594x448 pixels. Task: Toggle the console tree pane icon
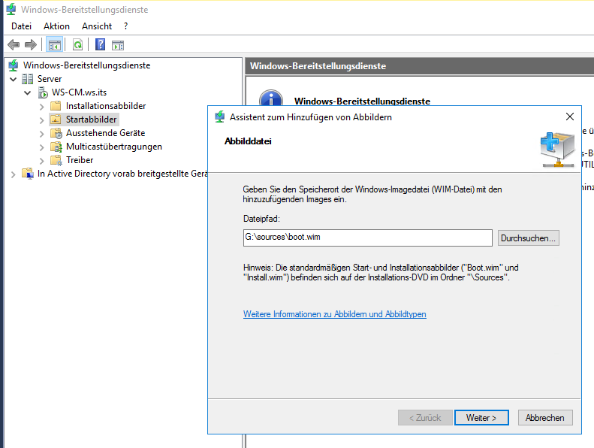click(x=55, y=45)
